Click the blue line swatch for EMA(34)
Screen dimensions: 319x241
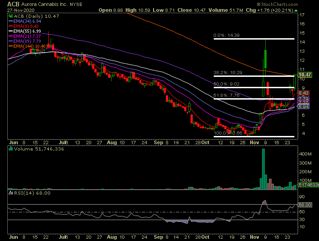pyautogui.click(x=11, y=21)
